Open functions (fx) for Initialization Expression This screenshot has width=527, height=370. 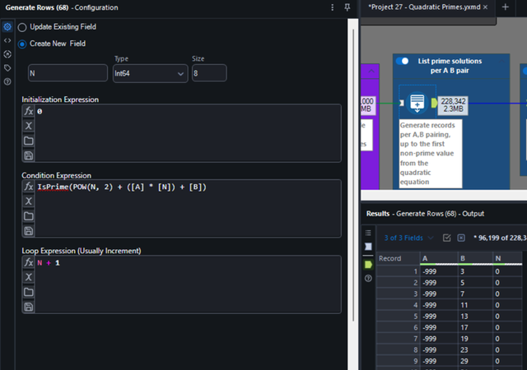[29, 111]
